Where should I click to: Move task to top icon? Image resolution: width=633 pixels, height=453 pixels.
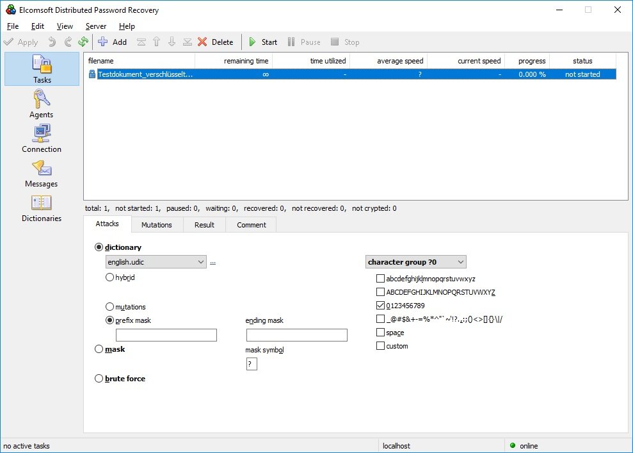(x=141, y=42)
